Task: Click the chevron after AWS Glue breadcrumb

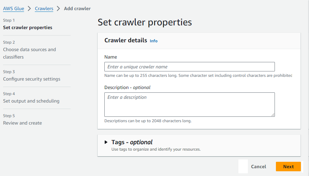Action: pyautogui.click(x=29, y=8)
